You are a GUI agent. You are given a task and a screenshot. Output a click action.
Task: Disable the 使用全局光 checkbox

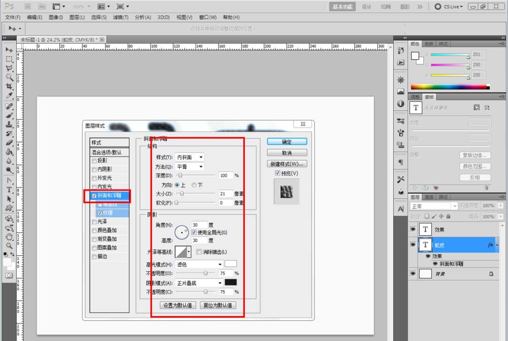194,232
